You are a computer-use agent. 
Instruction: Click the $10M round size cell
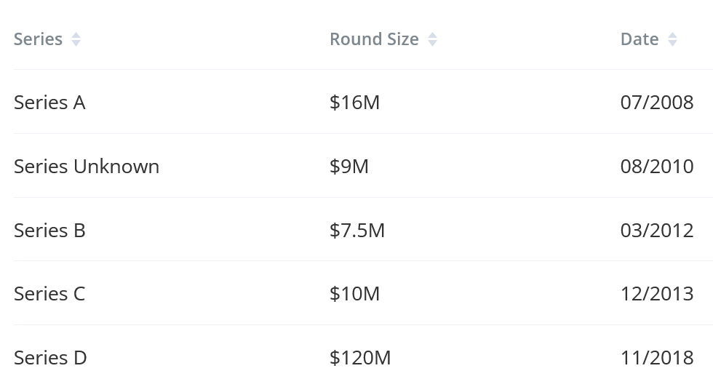[355, 295]
